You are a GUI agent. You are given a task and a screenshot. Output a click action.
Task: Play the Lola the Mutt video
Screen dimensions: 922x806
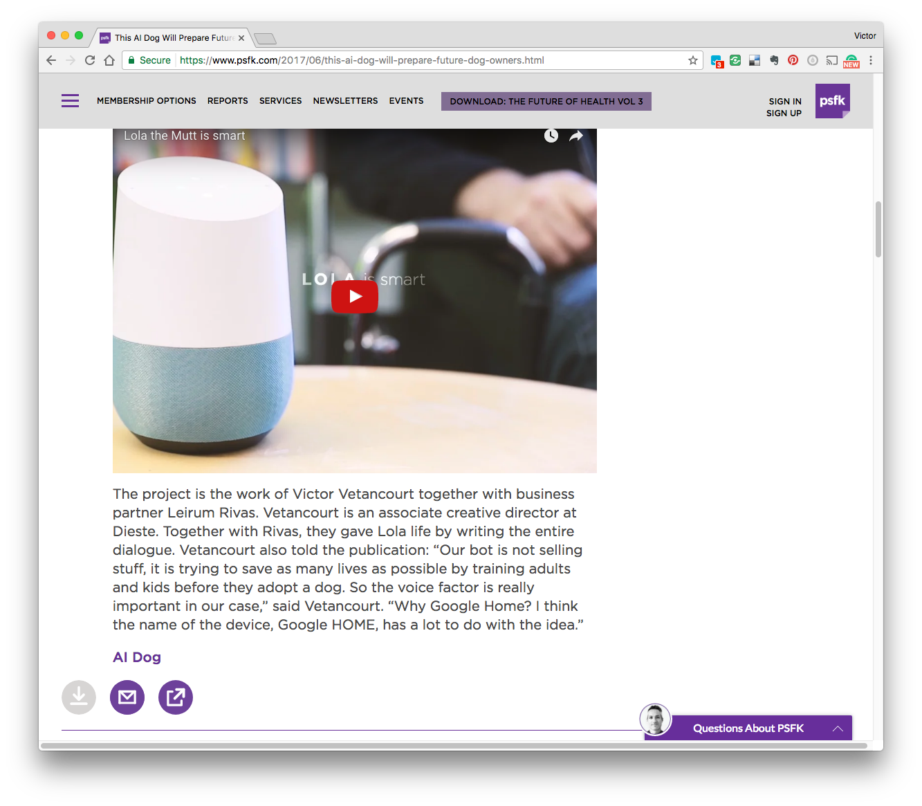click(x=354, y=297)
